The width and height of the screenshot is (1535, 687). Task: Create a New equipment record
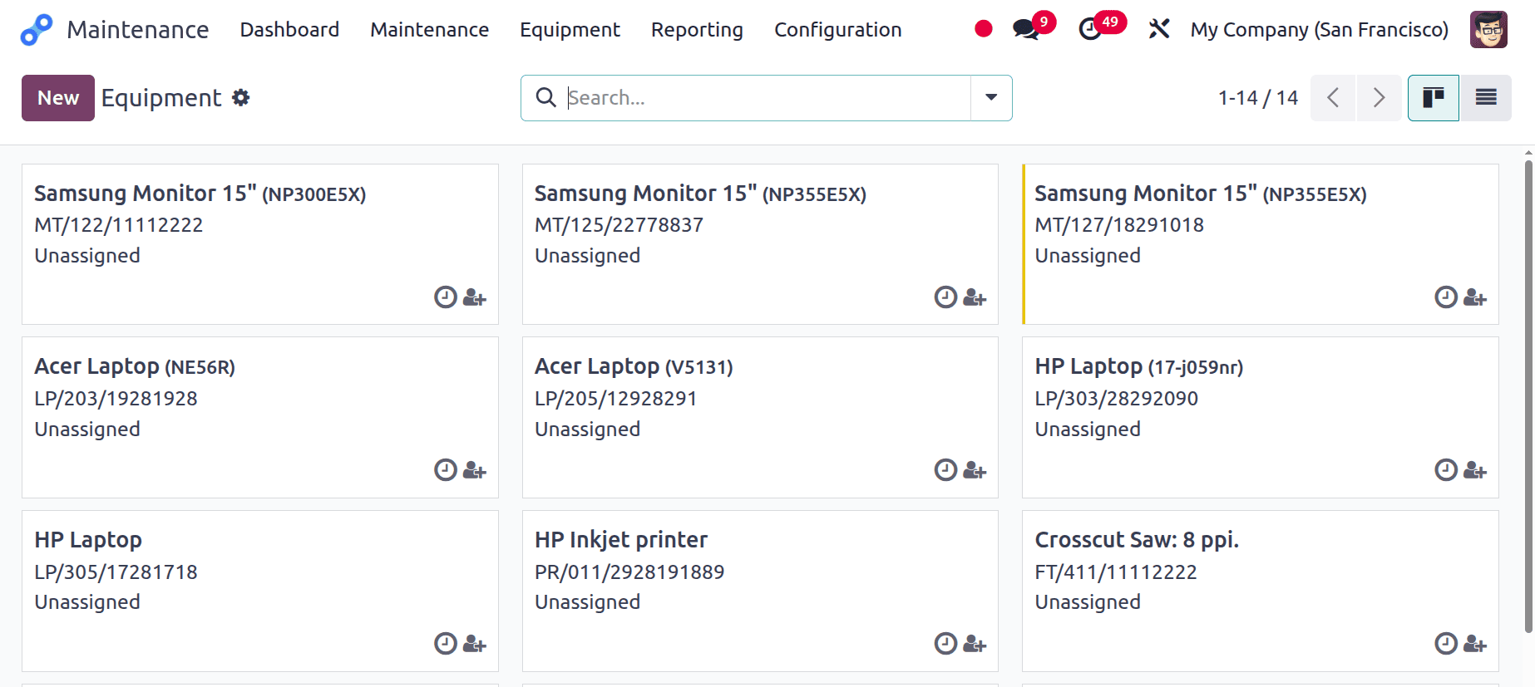tap(58, 98)
